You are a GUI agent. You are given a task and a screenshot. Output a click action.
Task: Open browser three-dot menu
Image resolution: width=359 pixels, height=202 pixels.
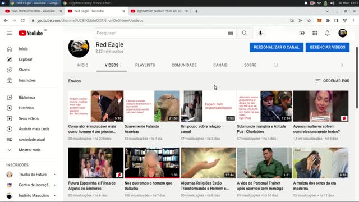(353, 20)
